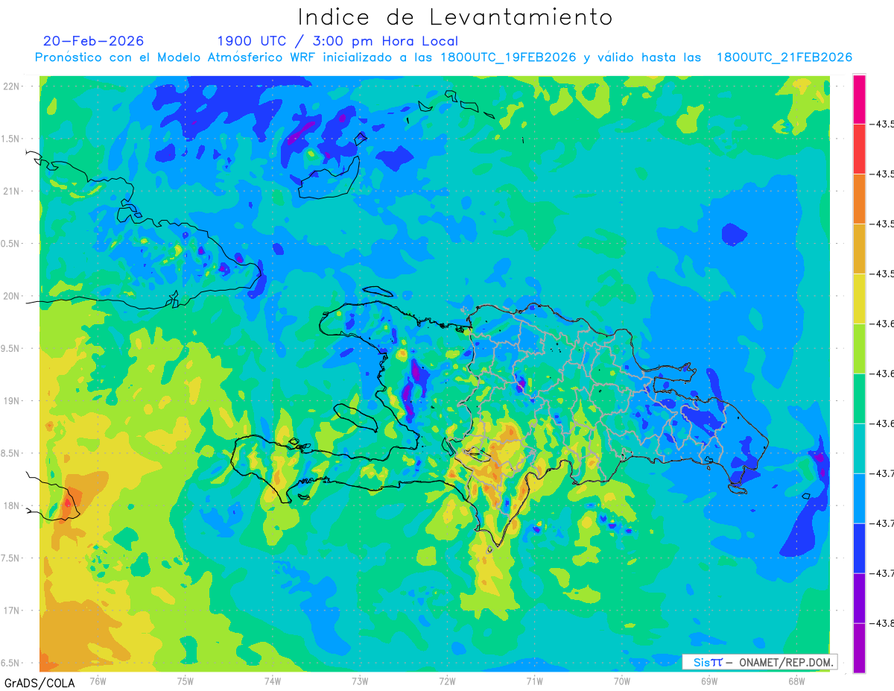Click "1900 UTC / 3:00 pm Hora Local"

point(337,42)
